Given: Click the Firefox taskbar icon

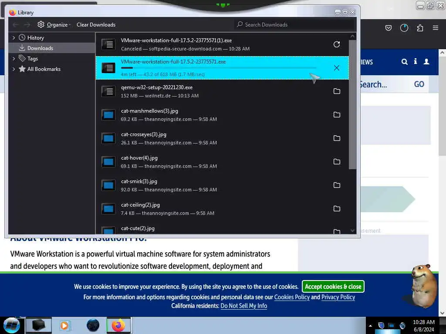Looking at the screenshot, I should pyautogui.click(x=118, y=325).
